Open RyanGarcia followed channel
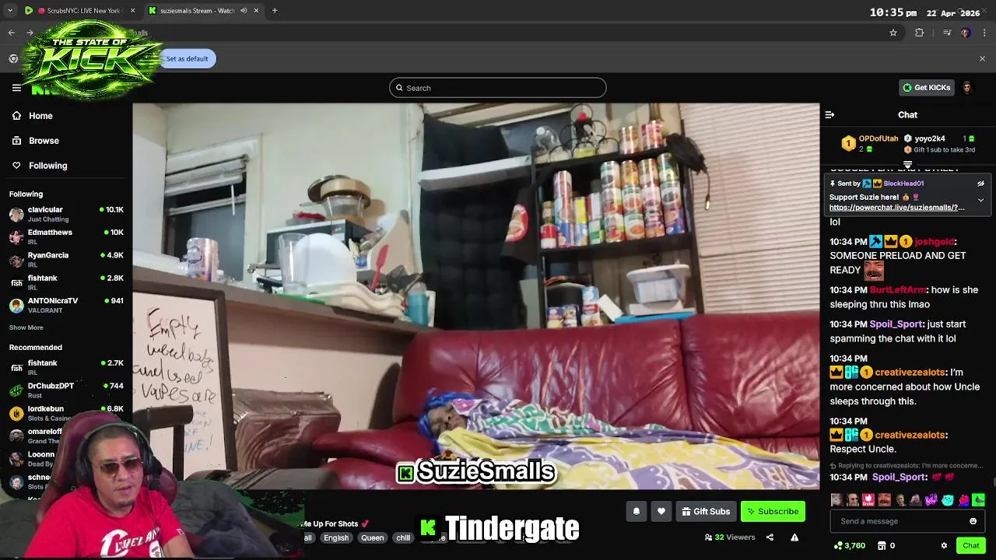This screenshot has height=560, width=996. tap(66, 260)
